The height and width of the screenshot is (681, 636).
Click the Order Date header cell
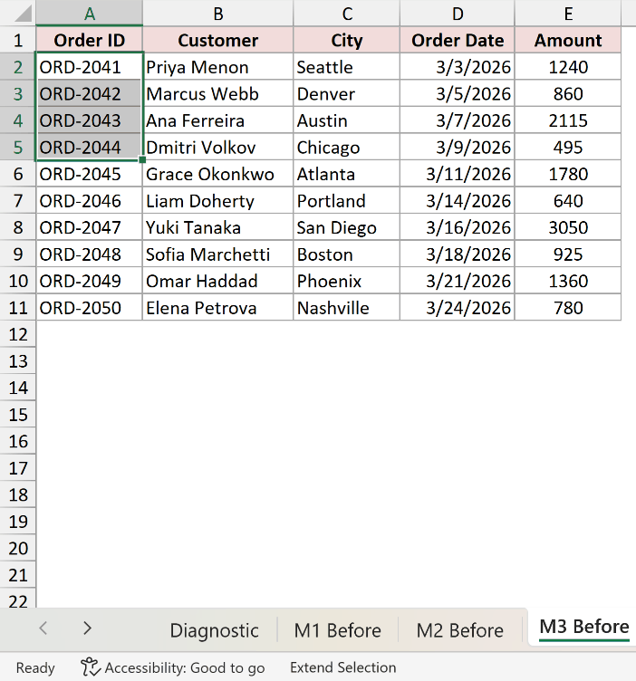(458, 40)
